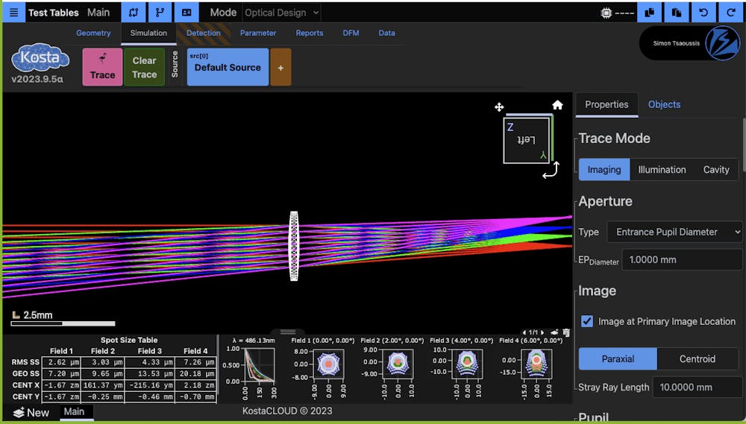Click the redo icon in top bar

point(730,13)
